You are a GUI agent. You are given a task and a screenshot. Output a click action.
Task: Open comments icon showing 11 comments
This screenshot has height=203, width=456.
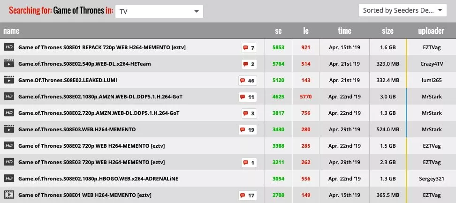(x=248, y=97)
